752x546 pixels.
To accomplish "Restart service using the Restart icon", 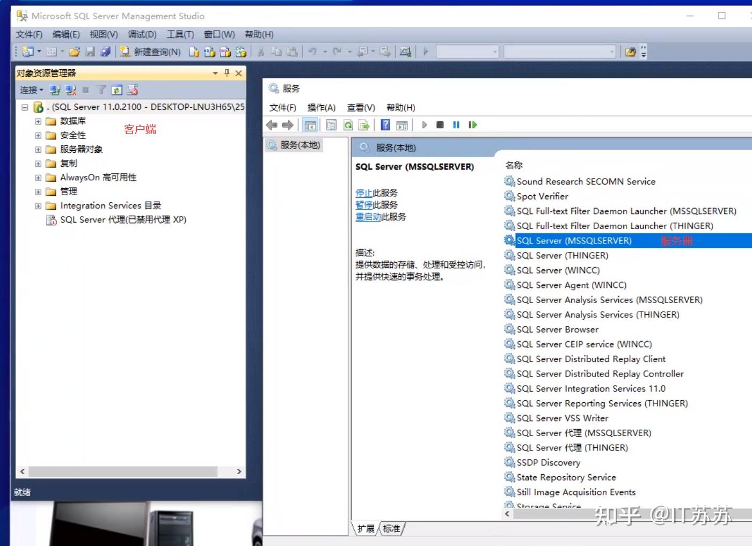I will [x=473, y=125].
